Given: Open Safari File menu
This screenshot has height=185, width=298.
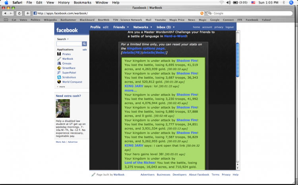Looking at the screenshot, I should pos(29,2).
